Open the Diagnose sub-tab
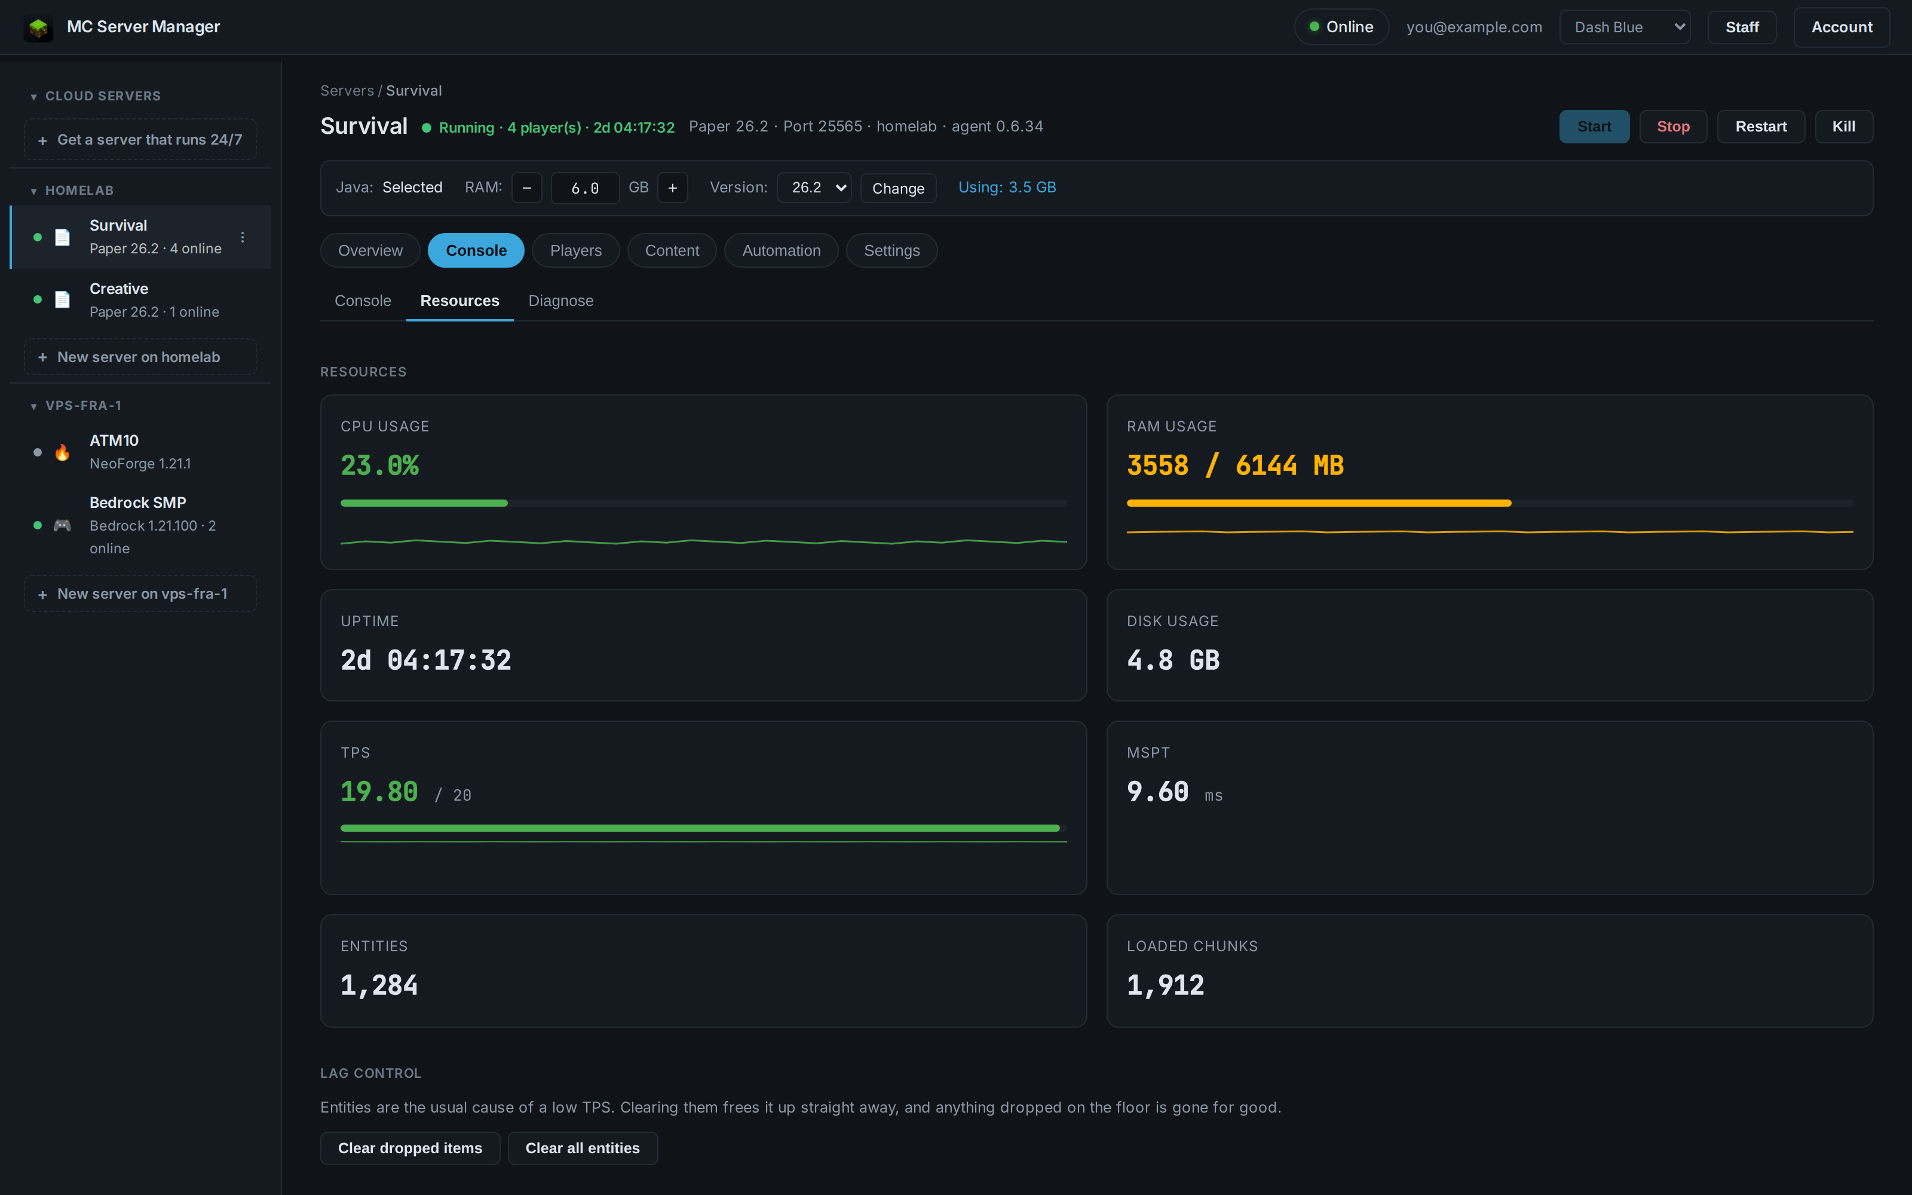The width and height of the screenshot is (1912, 1195). 561,301
